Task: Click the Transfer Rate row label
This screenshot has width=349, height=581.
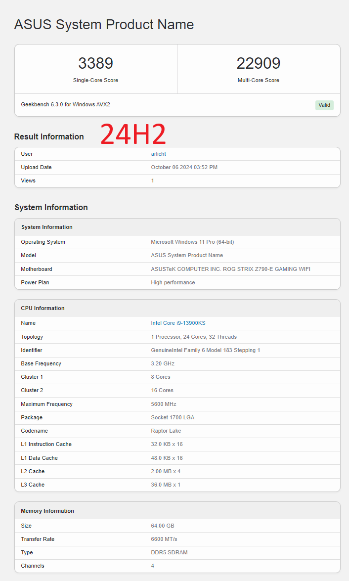Action: click(x=38, y=539)
